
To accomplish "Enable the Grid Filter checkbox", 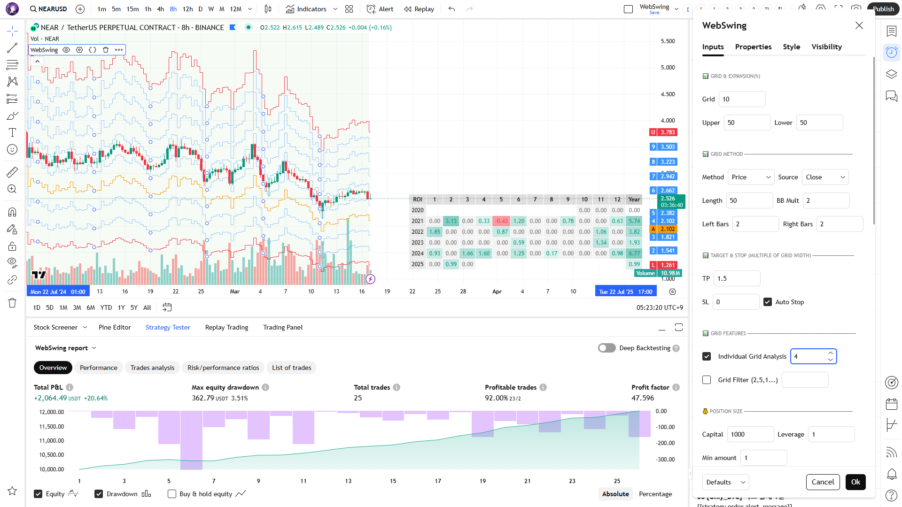I will (x=707, y=380).
